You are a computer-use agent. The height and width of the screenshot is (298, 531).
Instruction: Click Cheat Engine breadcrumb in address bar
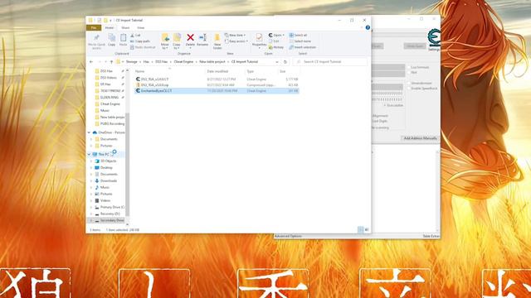183,62
